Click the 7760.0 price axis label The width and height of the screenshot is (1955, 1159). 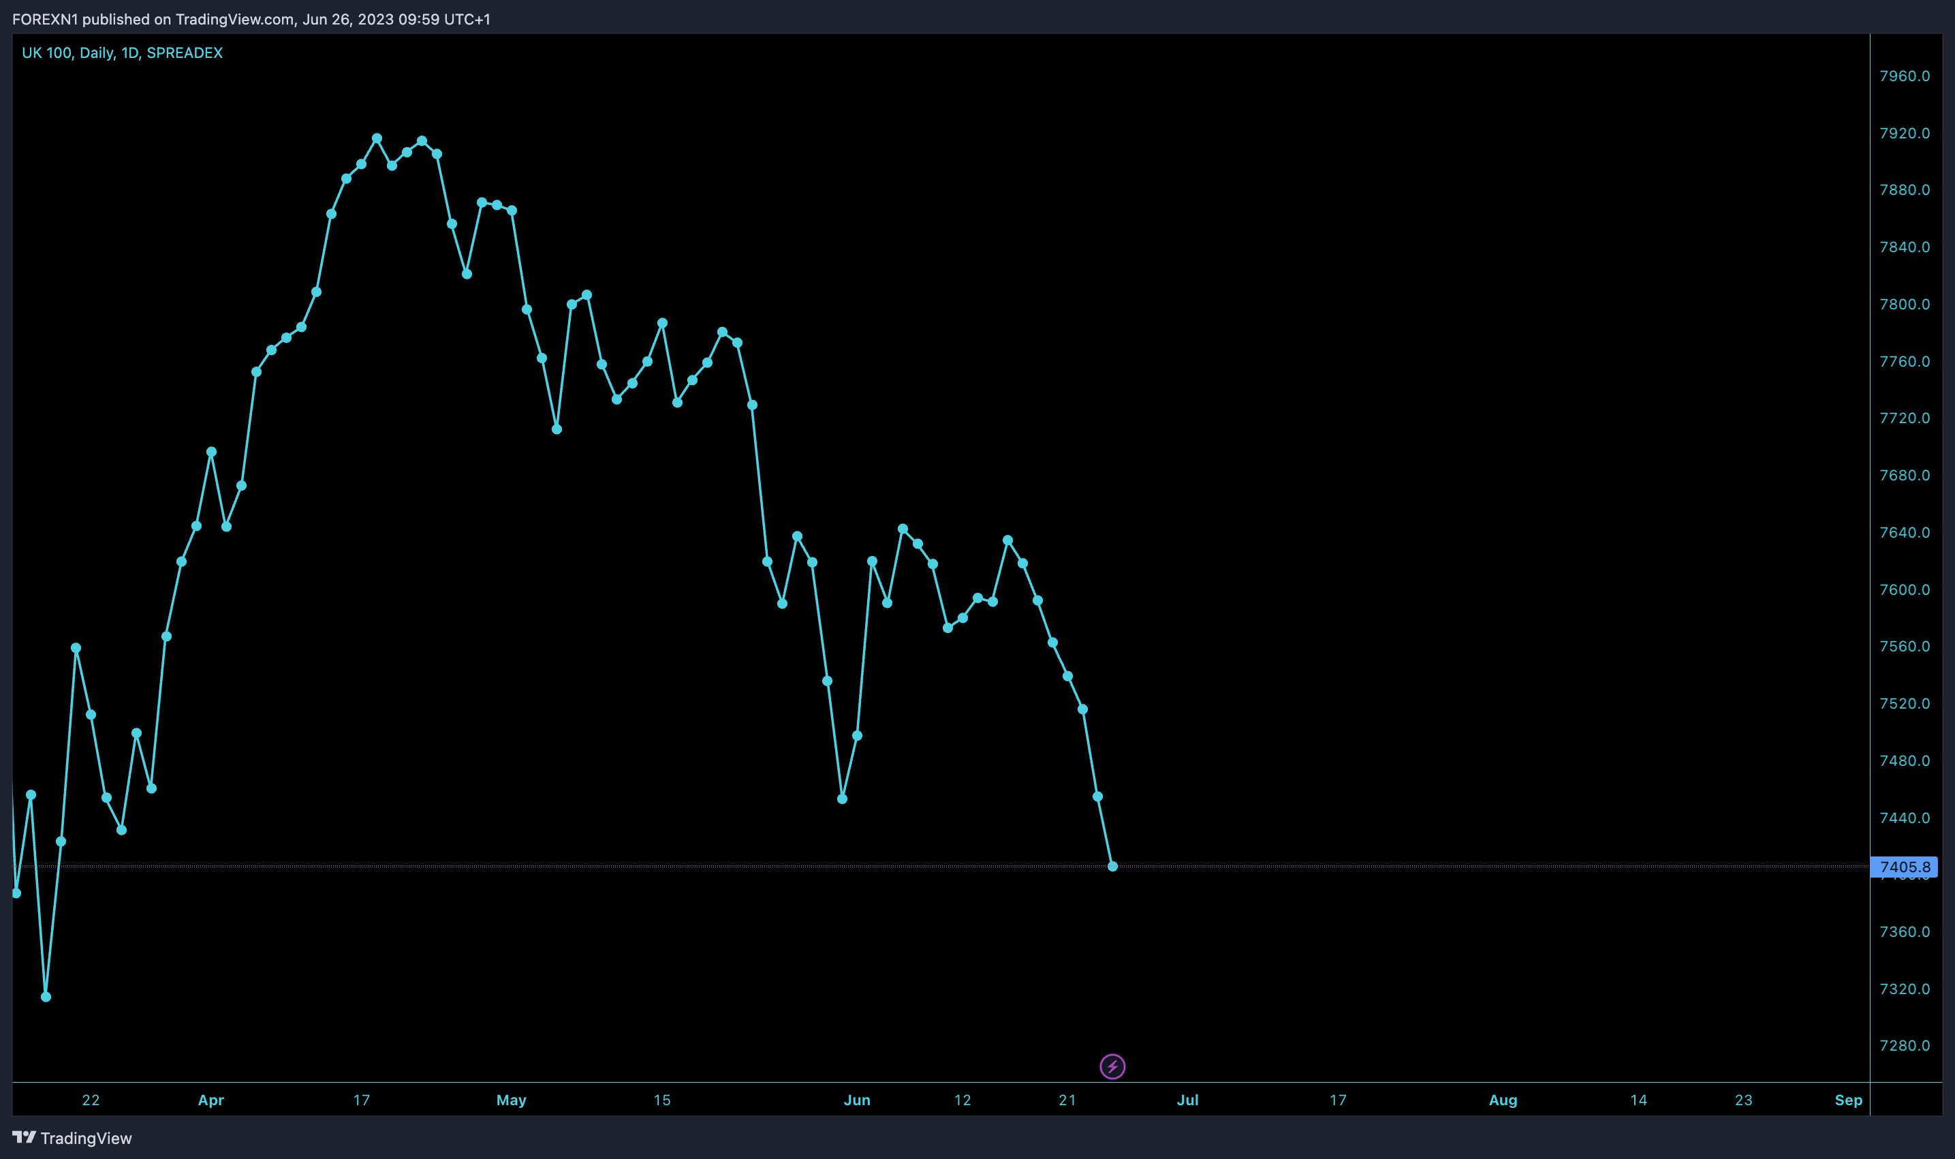click(1904, 361)
